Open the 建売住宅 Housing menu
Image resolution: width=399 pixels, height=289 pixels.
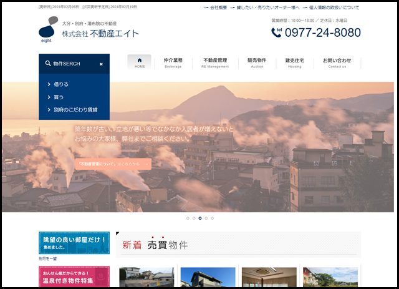click(x=294, y=62)
